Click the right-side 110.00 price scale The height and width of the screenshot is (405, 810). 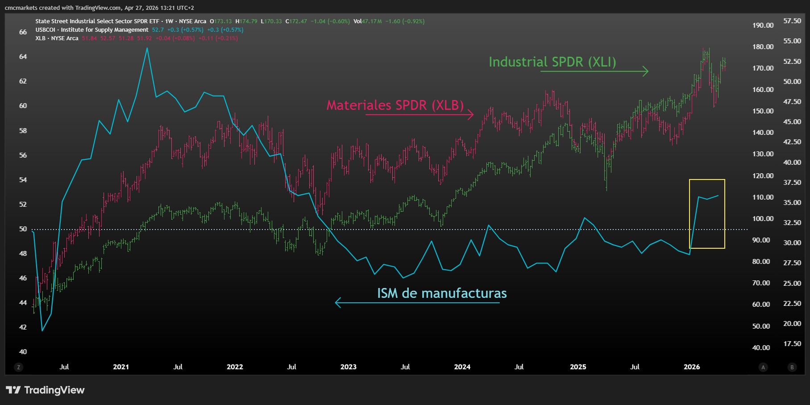tap(764, 197)
